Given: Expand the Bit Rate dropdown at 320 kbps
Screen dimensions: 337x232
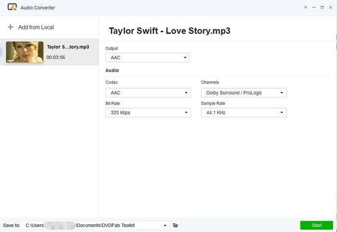Looking at the screenshot, I should [148, 112].
